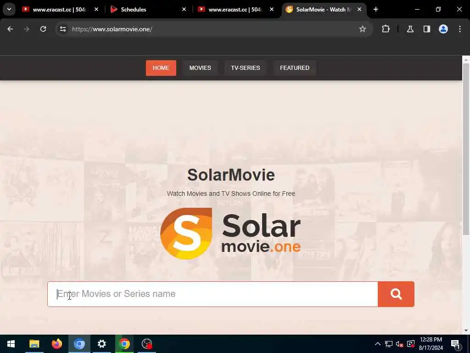Launch Firefox from the taskbar
470x353 pixels.
[56, 344]
